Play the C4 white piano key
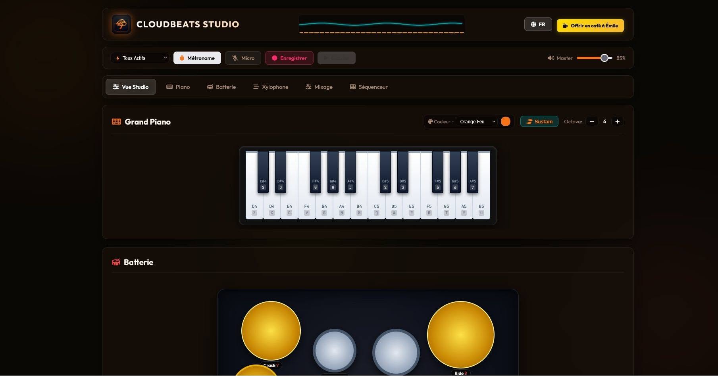 click(x=254, y=206)
